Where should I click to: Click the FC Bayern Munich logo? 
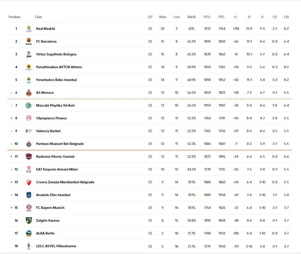tap(29, 208)
